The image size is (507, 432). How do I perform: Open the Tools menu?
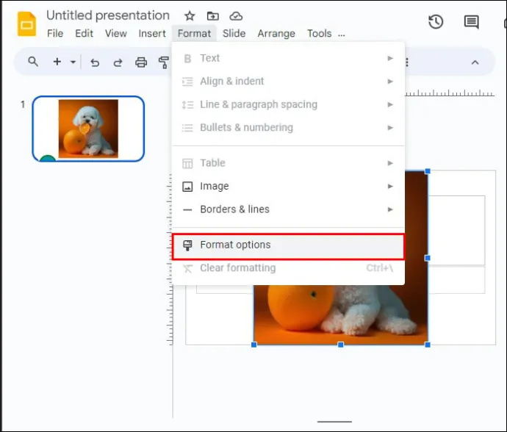coord(319,33)
